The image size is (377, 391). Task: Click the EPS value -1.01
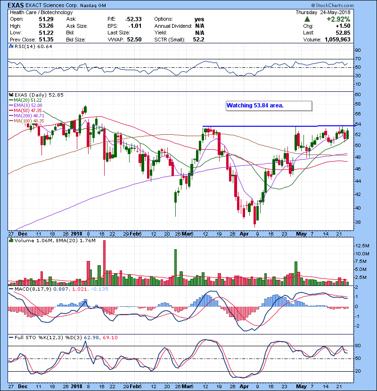click(135, 26)
